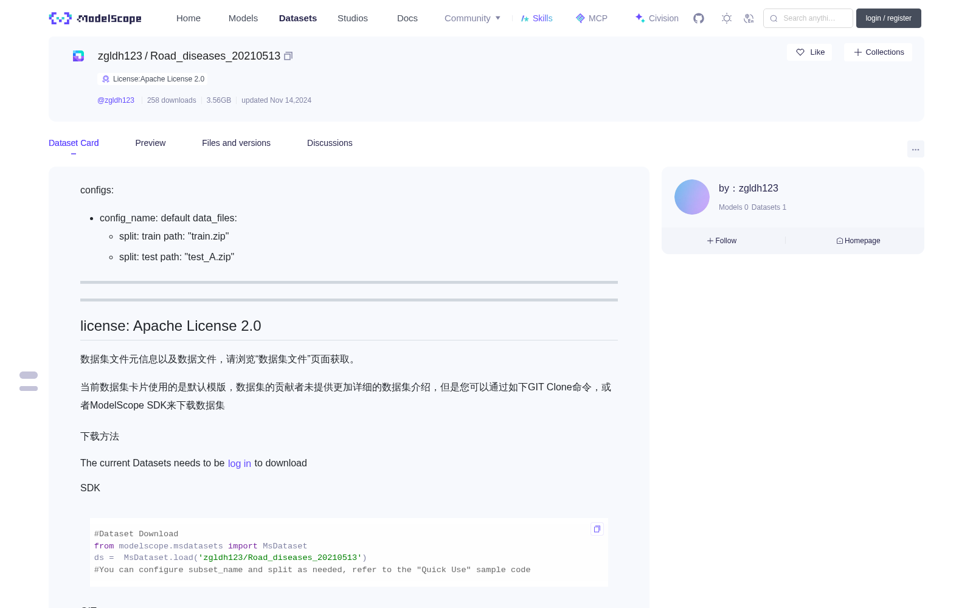Click 'split: test path: "test_A.zip"' line
The width and height of the screenshot is (973, 608).
click(176, 257)
